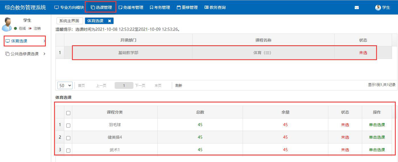Open the 考务管理 menu
Screen dimensions: 398x162
[x=160, y=7]
